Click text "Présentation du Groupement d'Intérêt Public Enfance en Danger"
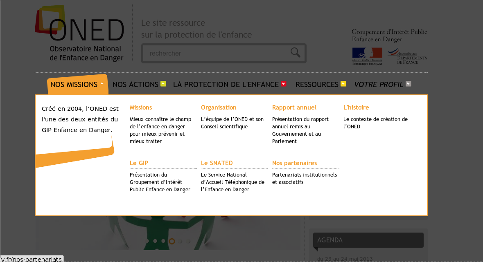Image resolution: width=483 pixels, height=262 pixels. click(160, 182)
